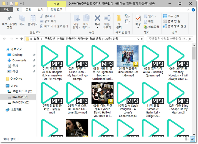198x144 pixels.
Task: Open the New item dropdown icon
Action: [x=127, y=16]
